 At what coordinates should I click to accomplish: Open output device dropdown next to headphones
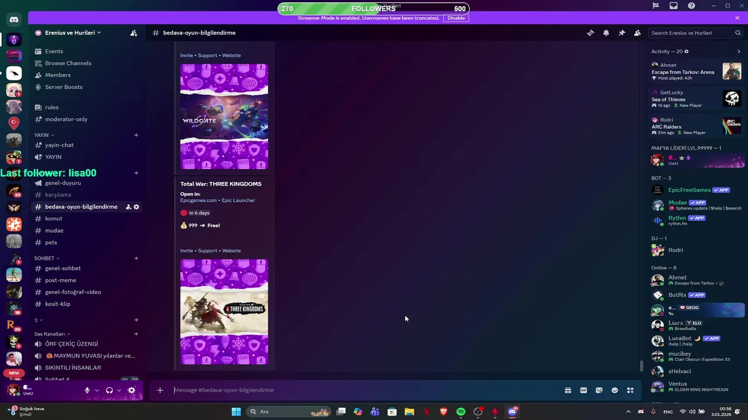click(x=119, y=390)
